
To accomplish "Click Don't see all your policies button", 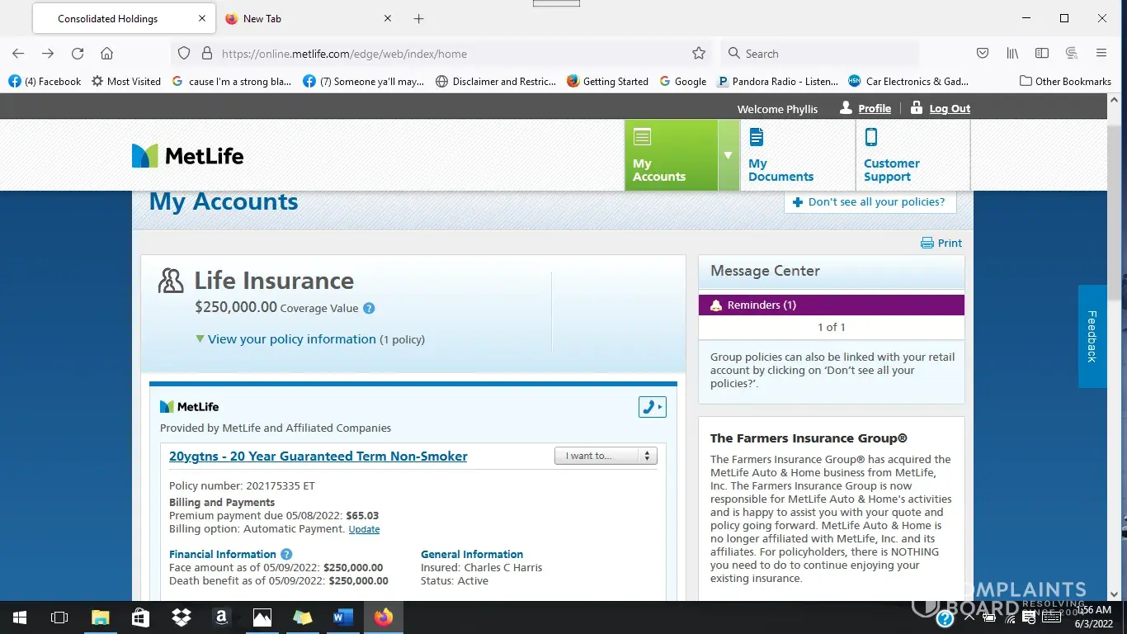I will tap(870, 202).
